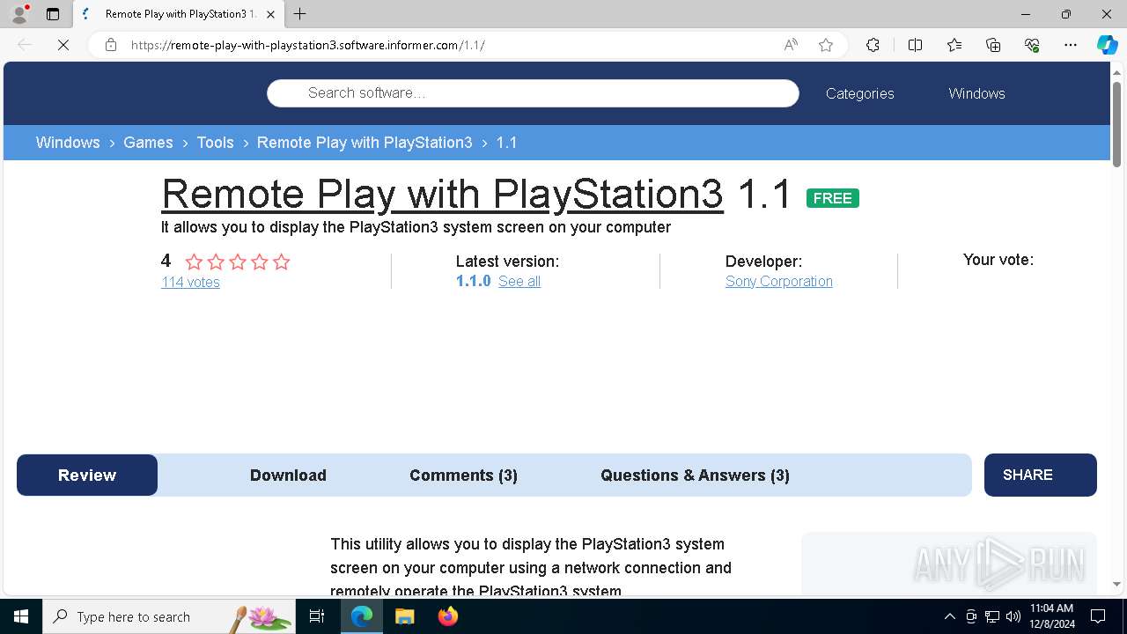Open a new browser tab
This screenshot has height=634, width=1127.
300,14
